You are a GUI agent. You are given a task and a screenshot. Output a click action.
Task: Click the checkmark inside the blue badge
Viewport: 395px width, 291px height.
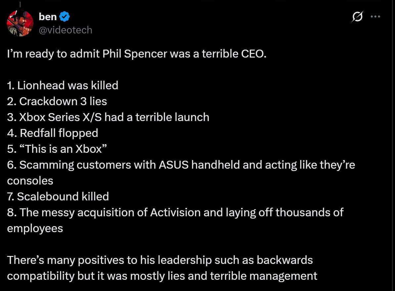(x=65, y=16)
